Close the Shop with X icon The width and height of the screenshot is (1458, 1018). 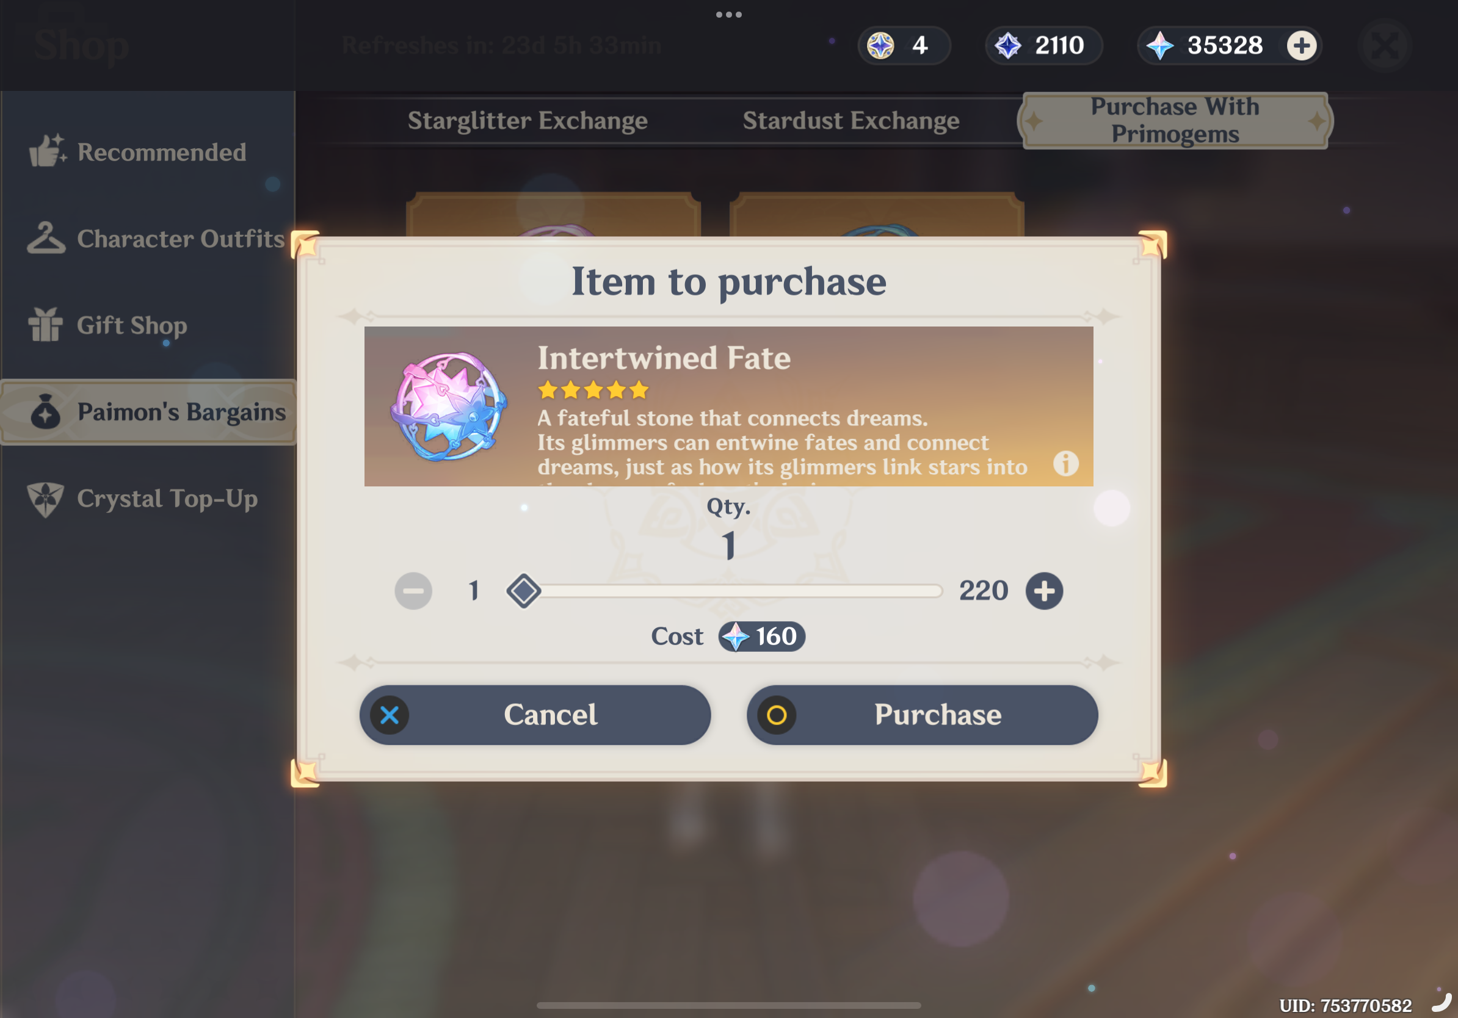point(1384,45)
